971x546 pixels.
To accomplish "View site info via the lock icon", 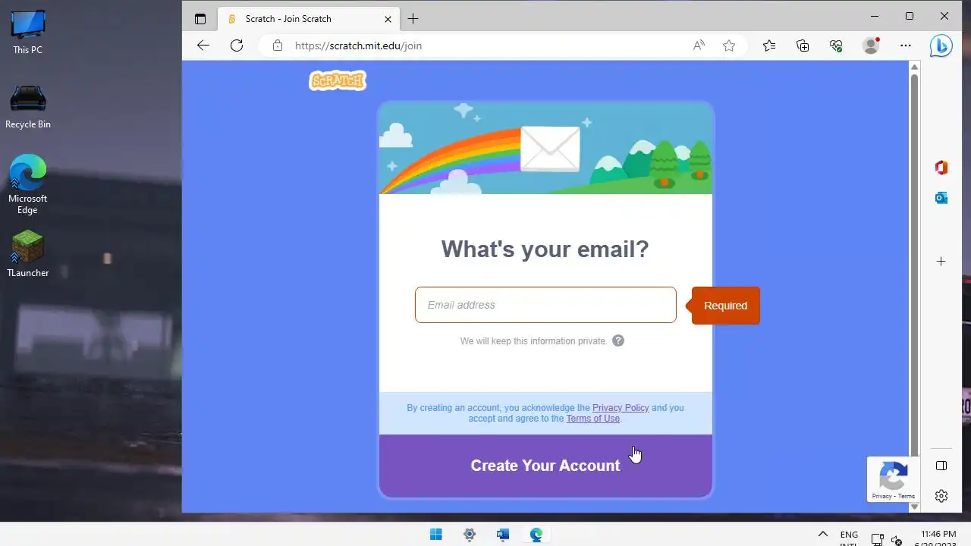I will pyautogui.click(x=278, y=45).
